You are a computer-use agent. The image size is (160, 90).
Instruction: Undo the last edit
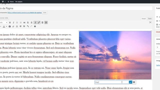point(28,26)
